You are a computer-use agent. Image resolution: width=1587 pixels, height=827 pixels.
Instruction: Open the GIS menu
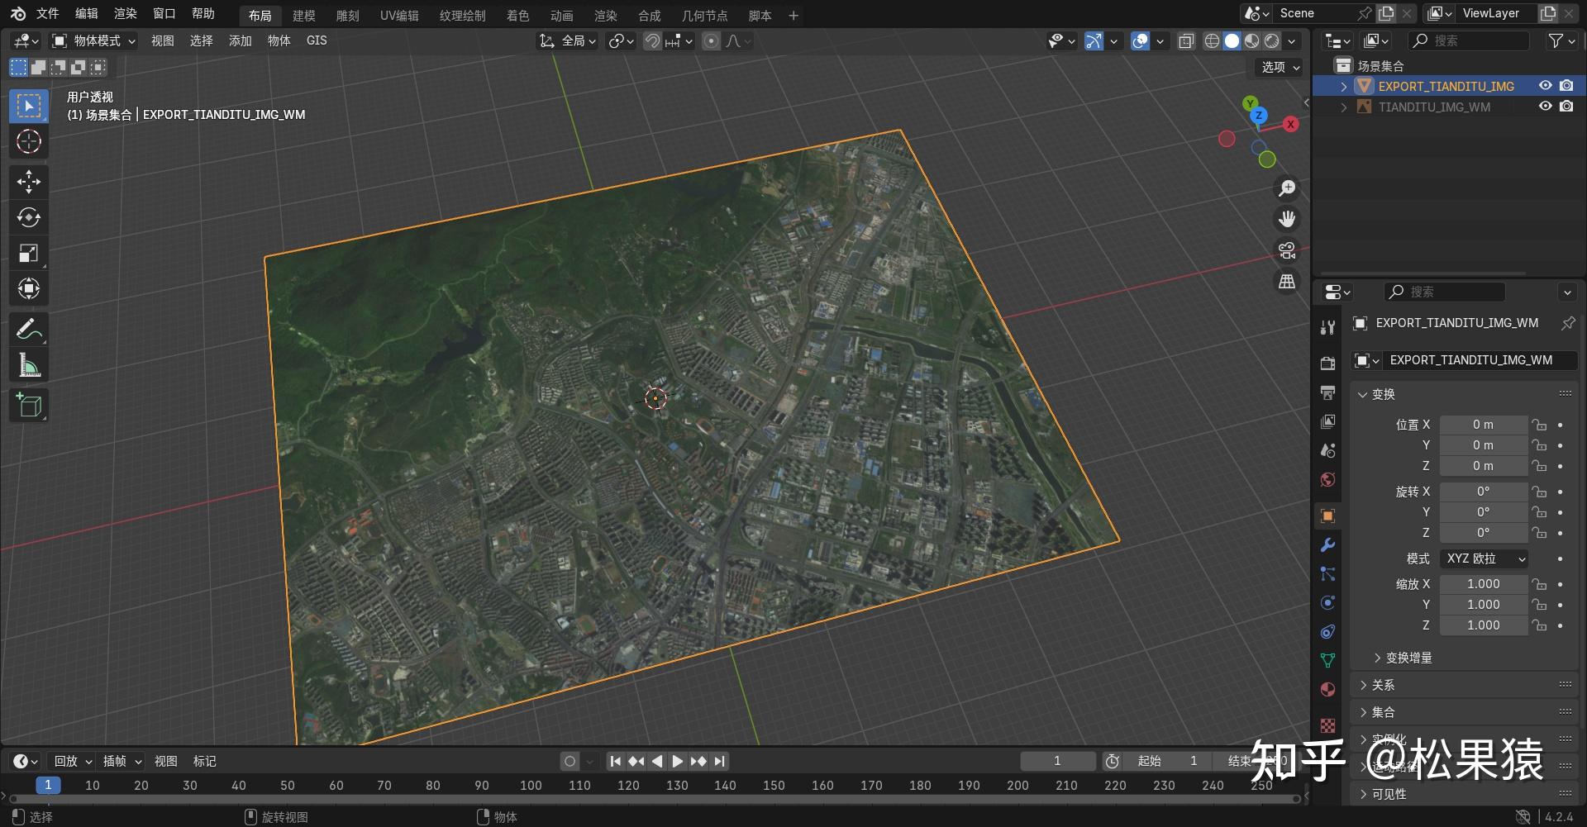317,40
